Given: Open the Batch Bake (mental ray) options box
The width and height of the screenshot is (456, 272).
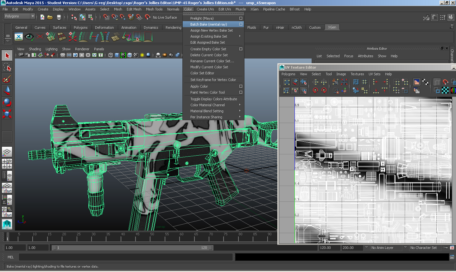Looking at the screenshot, I should (x=241, y=24).
